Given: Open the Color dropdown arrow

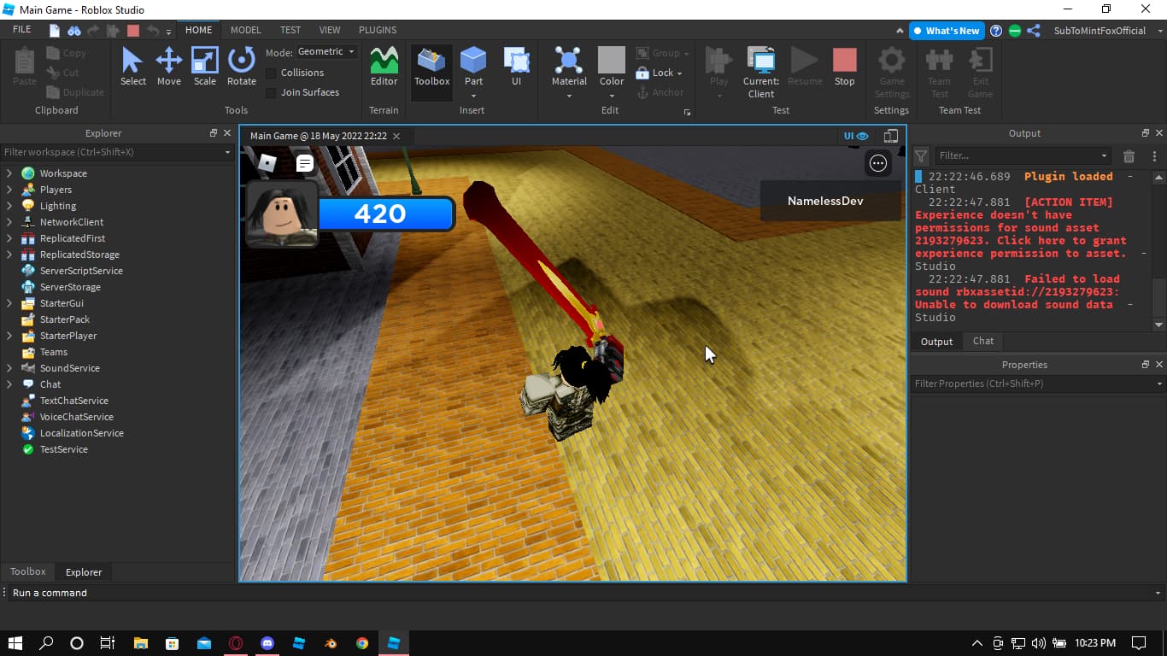Looking at the screenshot, I should coord(612,96).
